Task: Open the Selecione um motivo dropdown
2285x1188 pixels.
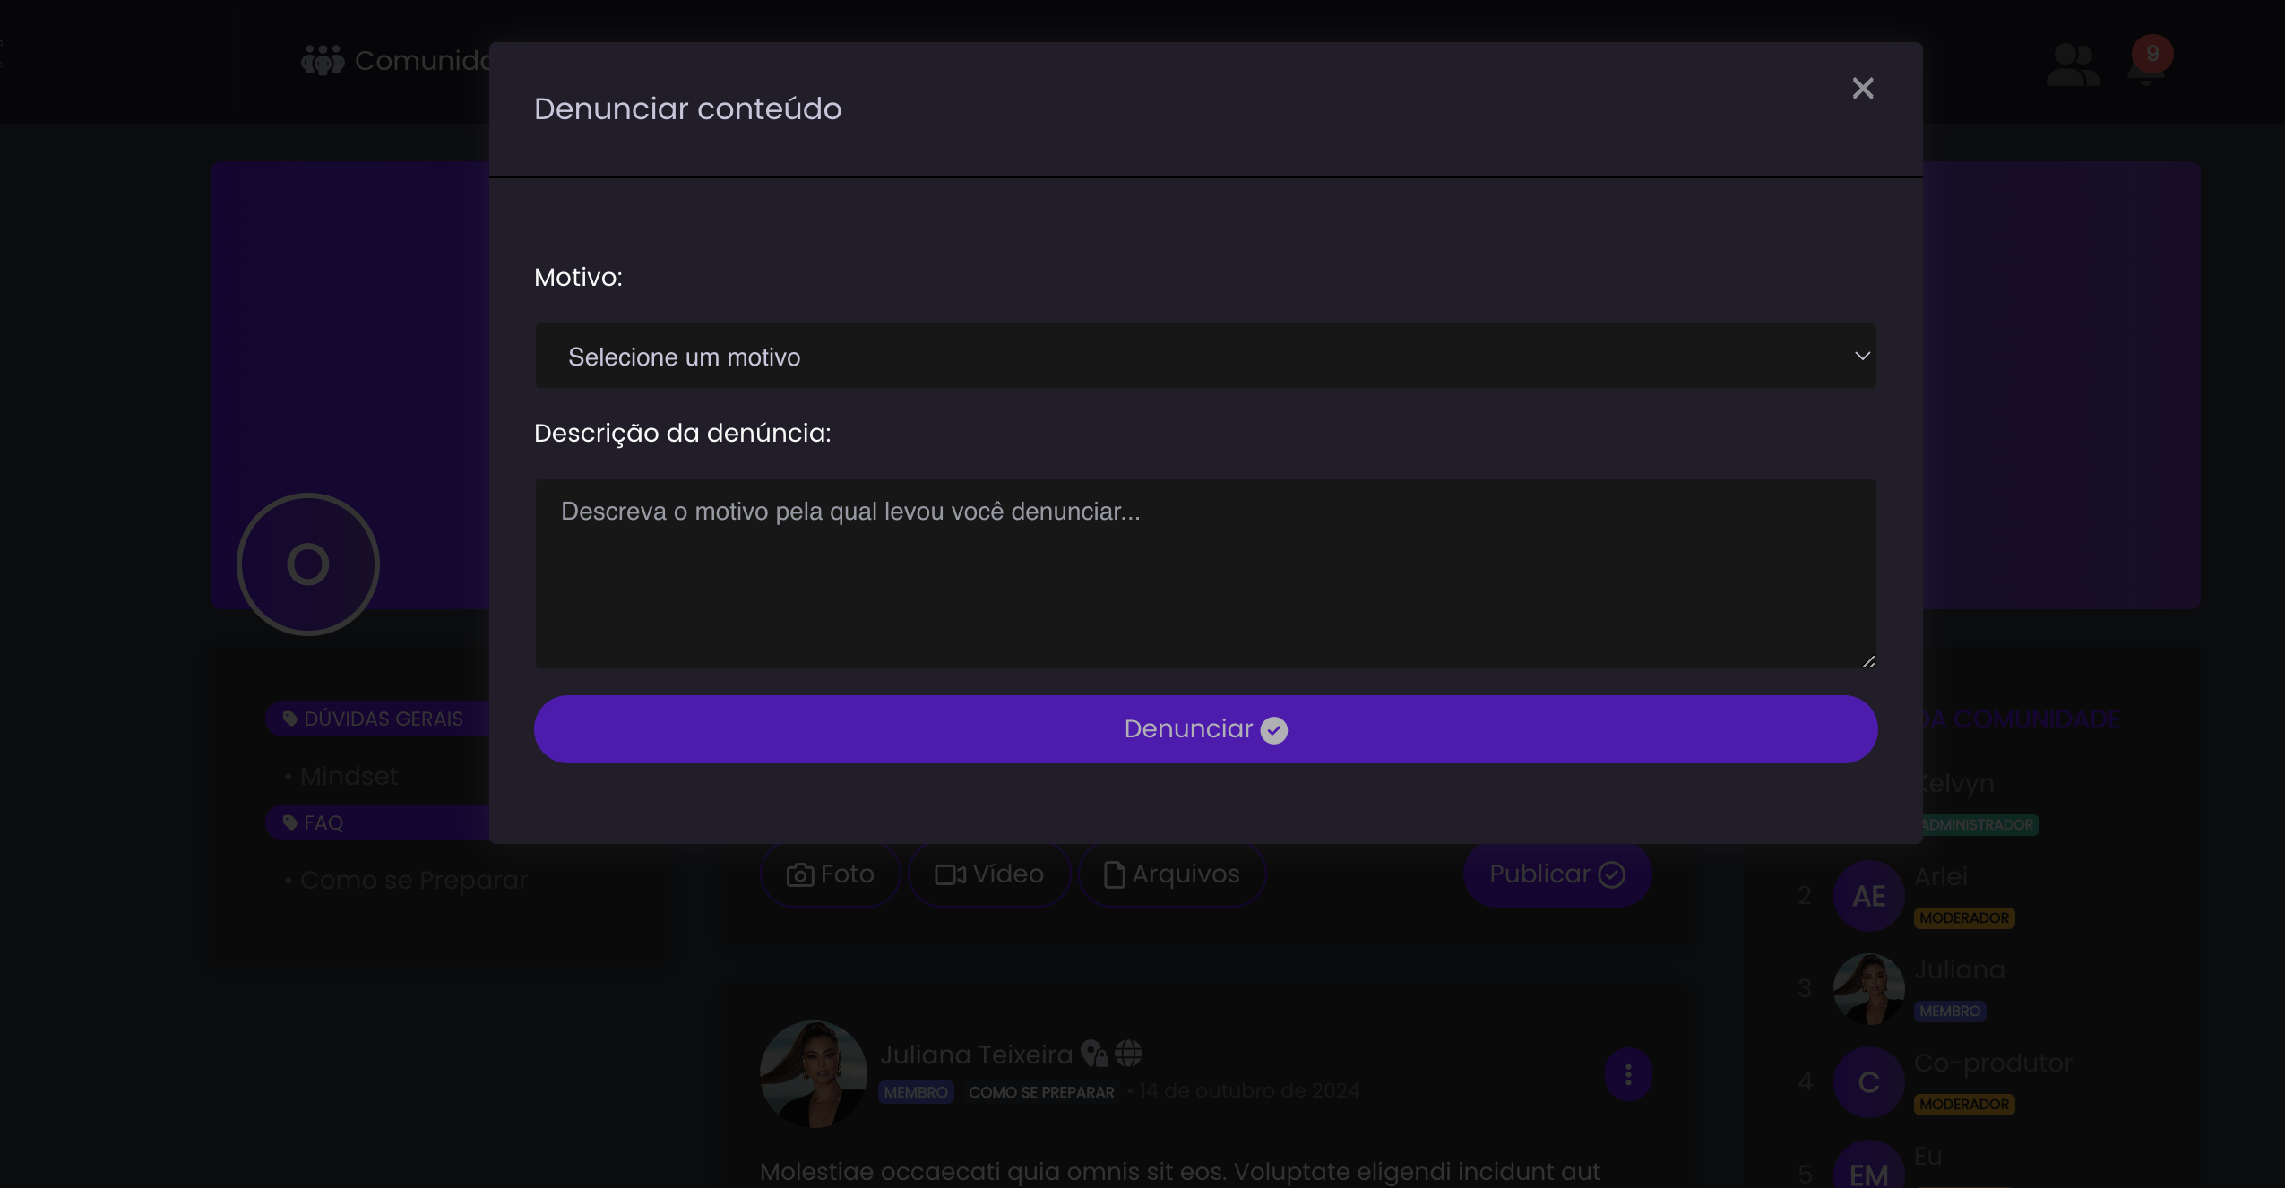Action: pos(1205,357)
